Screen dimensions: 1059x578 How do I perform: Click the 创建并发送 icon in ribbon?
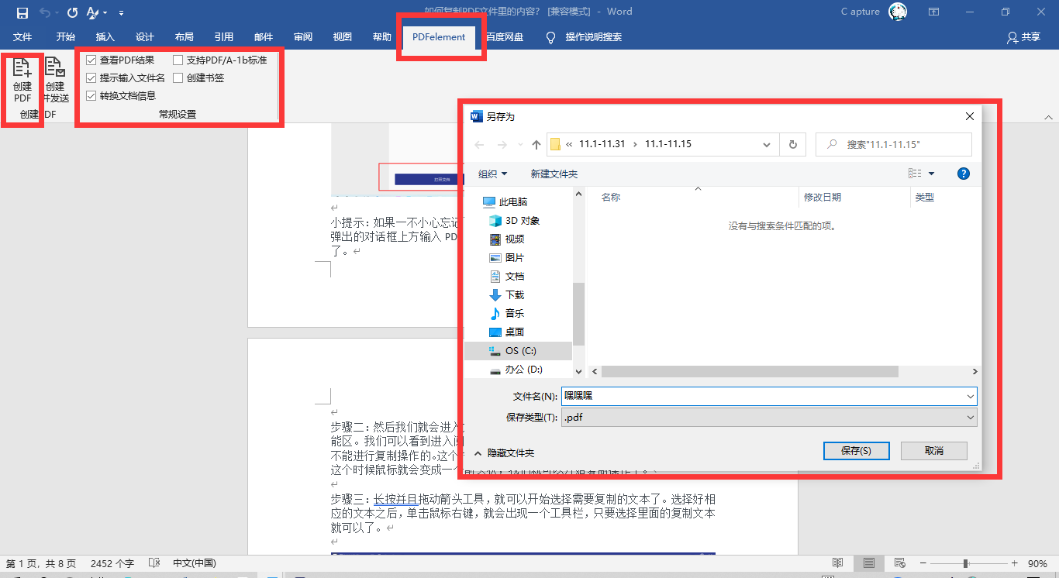[55, 81]
